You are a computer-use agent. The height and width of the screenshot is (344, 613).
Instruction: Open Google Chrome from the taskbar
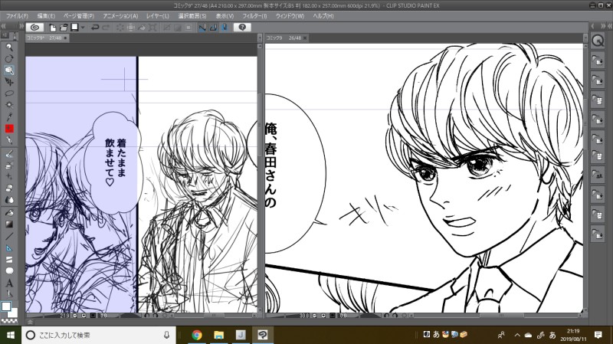(197, 335)
